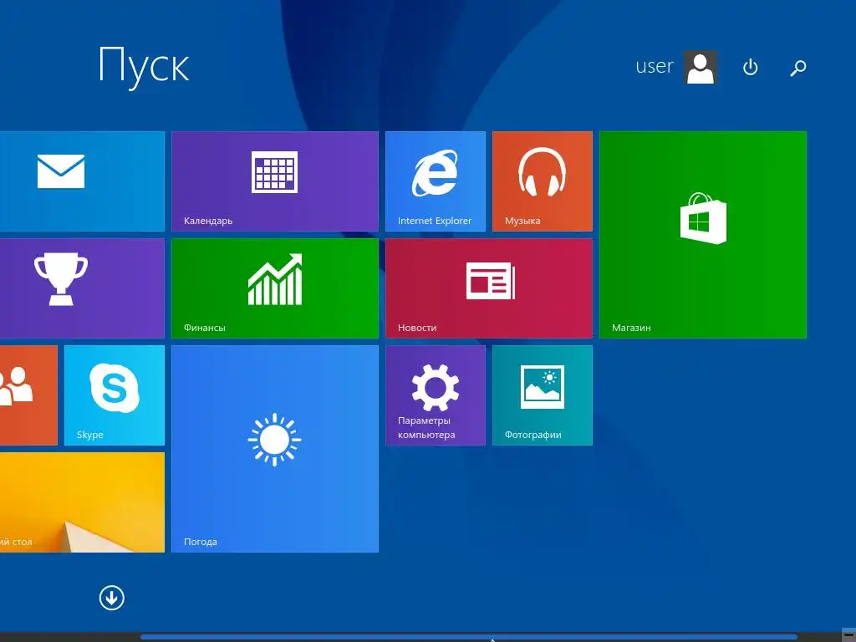Launch the Internet Explorer tile
The width and height of the screenshot is (856, 642).
[435, 181]
